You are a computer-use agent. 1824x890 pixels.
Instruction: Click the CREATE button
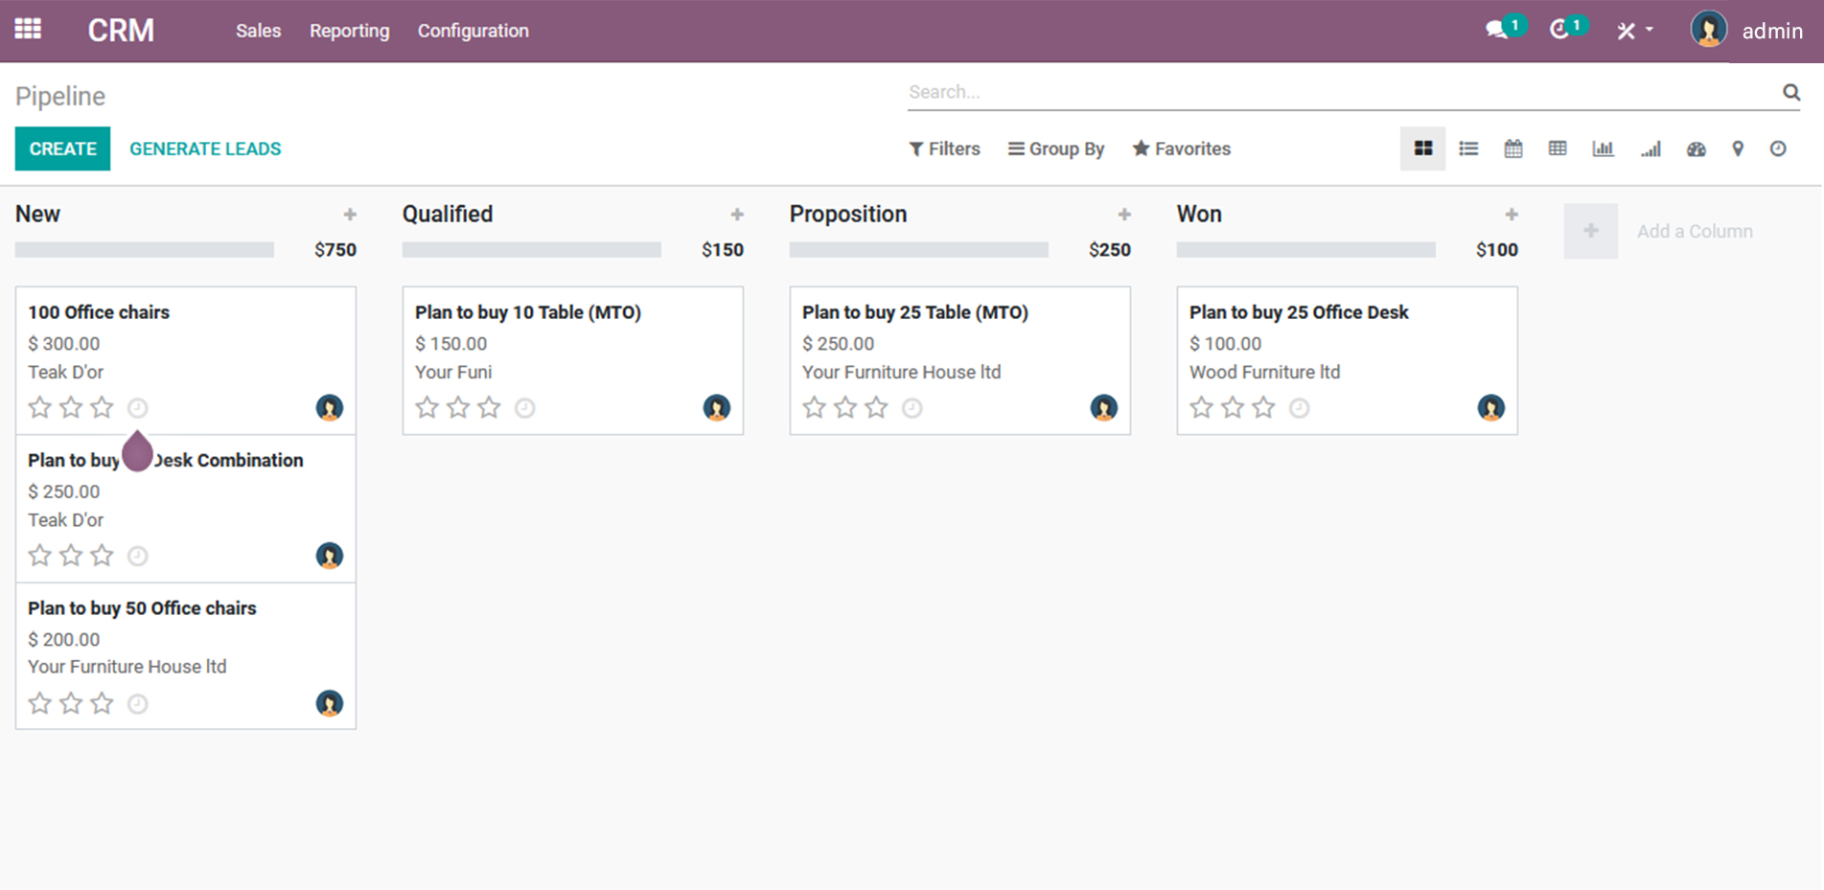tap(62, 148)
